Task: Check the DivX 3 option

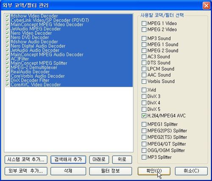Action: pos(144,96)
